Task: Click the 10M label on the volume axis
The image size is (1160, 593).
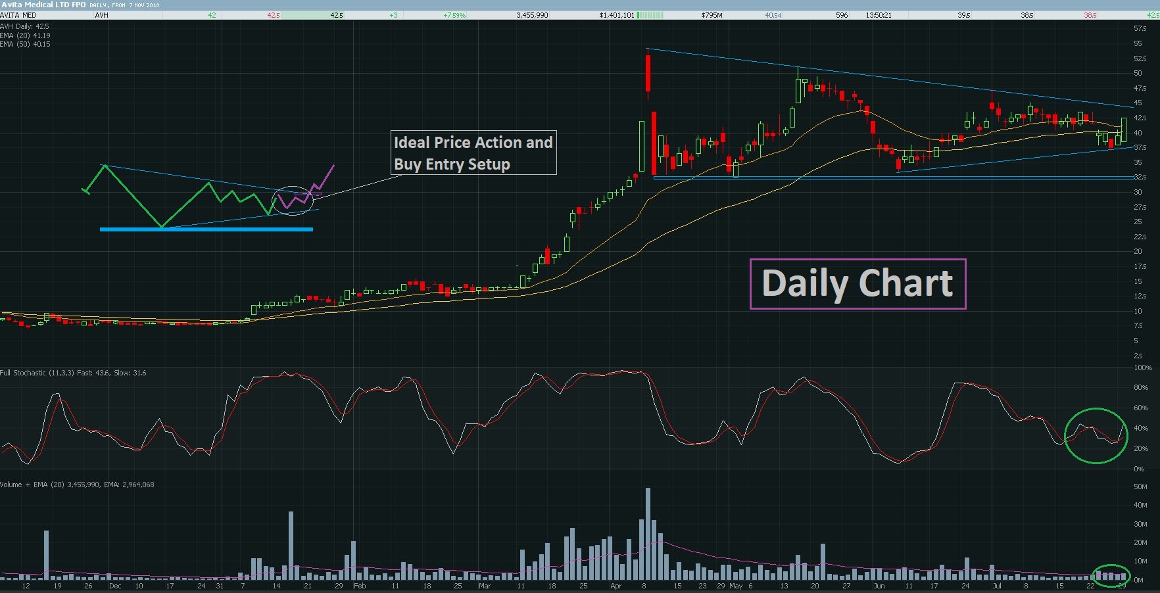Action: [x=1140, y=561]
